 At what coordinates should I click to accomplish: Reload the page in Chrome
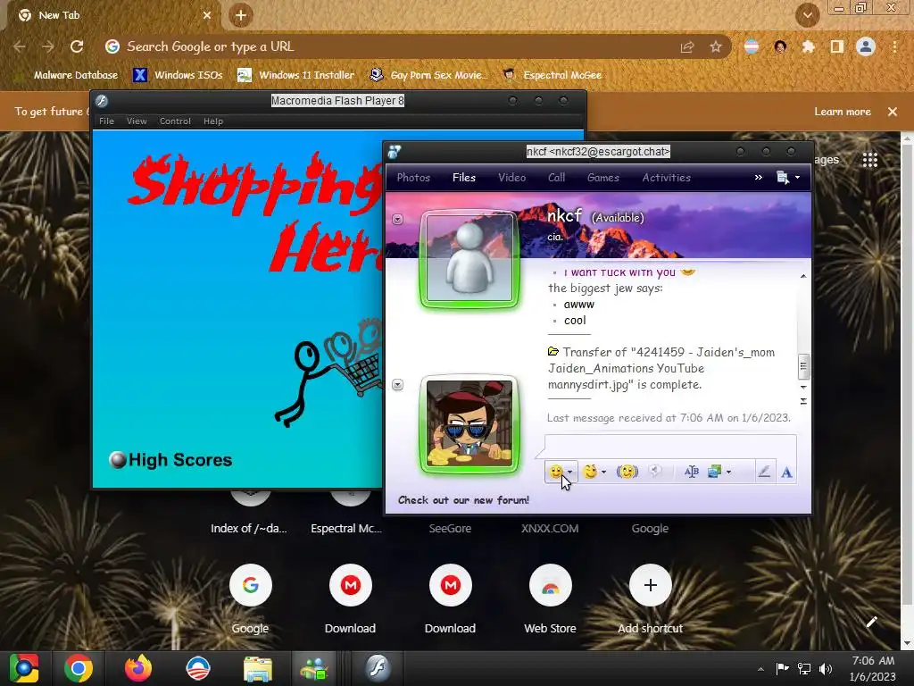click(77, 46)
